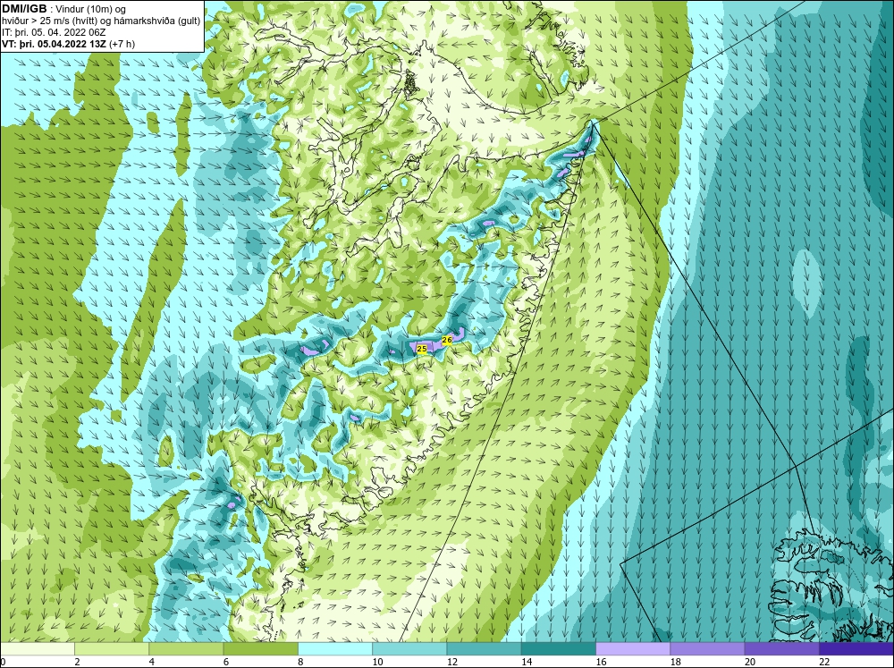Viewport: 894px width, 668px height.
Task: Click the IT initial time line text
Action: 54,32
